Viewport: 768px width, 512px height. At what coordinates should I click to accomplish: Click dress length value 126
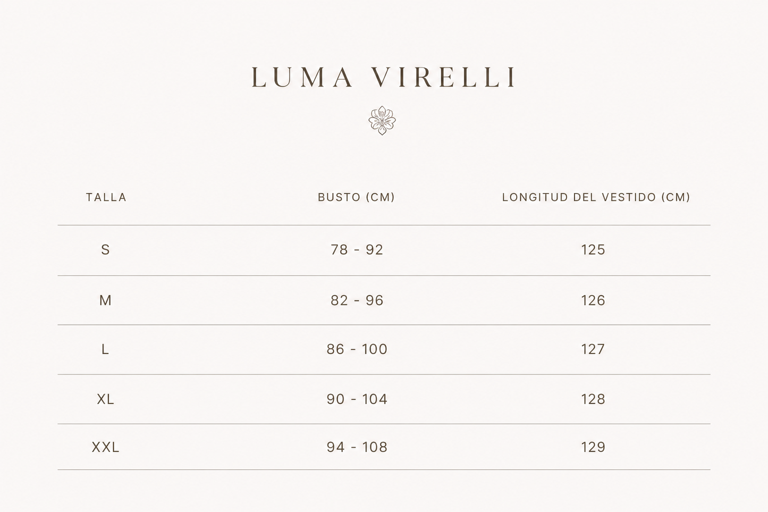593,300
